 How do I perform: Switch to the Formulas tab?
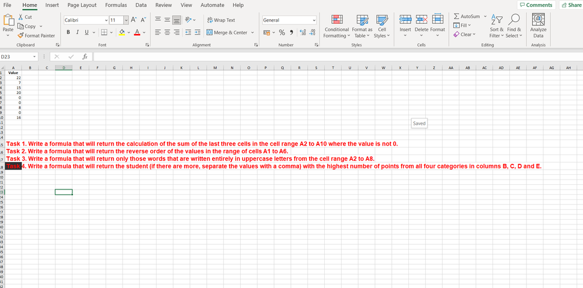click(x=116, y=5)
